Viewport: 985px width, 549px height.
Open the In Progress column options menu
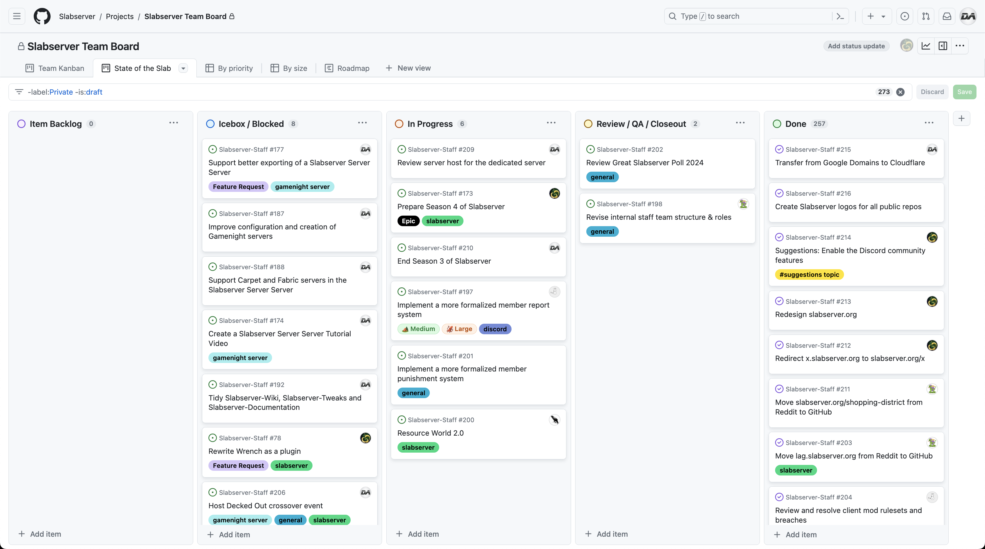coord(551,123)
